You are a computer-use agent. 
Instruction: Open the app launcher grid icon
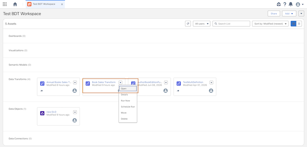pos(5,4)
